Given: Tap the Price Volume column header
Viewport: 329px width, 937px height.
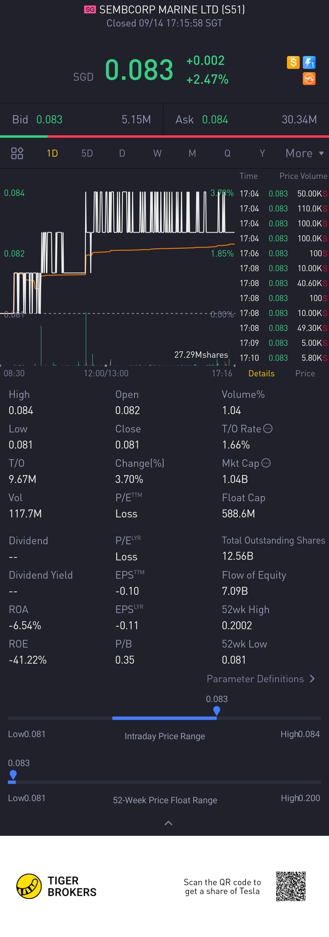Looking at the screenshot, I should (303, 176).
